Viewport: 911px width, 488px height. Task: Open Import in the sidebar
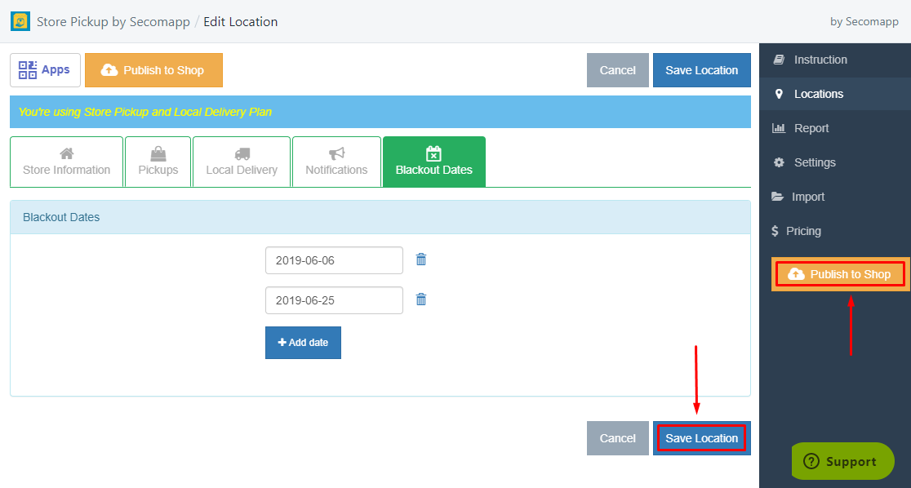pos(835,197)
